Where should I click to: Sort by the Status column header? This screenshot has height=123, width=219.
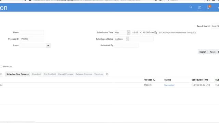coord(168,80)
